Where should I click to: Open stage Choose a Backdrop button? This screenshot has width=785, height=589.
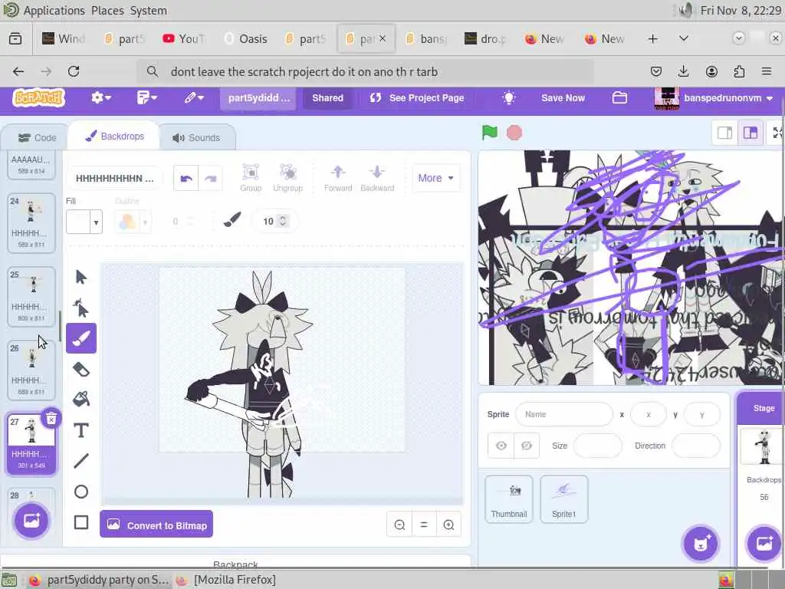(764, 544)
